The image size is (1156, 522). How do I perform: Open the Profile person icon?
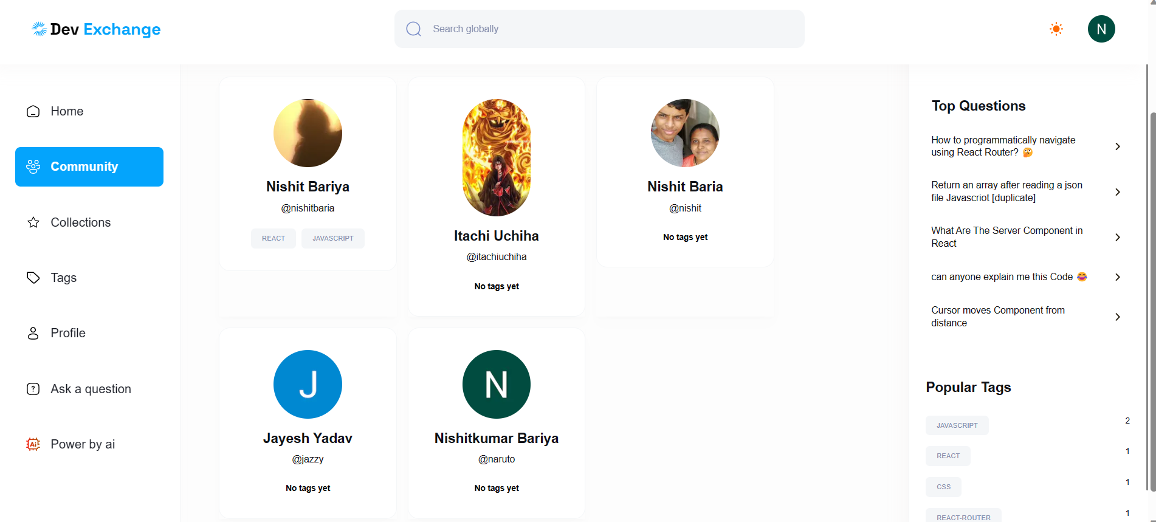click(x=33, y=333)
